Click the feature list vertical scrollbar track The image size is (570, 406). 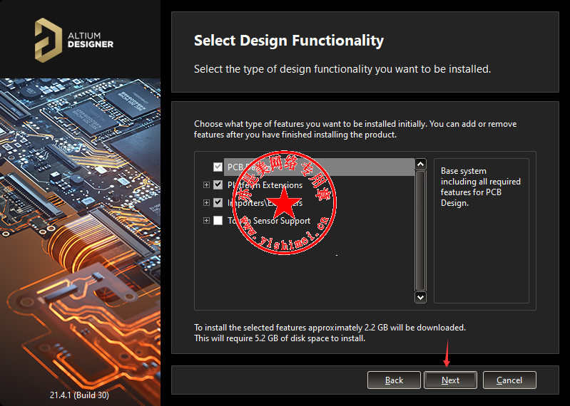point(420,231)
